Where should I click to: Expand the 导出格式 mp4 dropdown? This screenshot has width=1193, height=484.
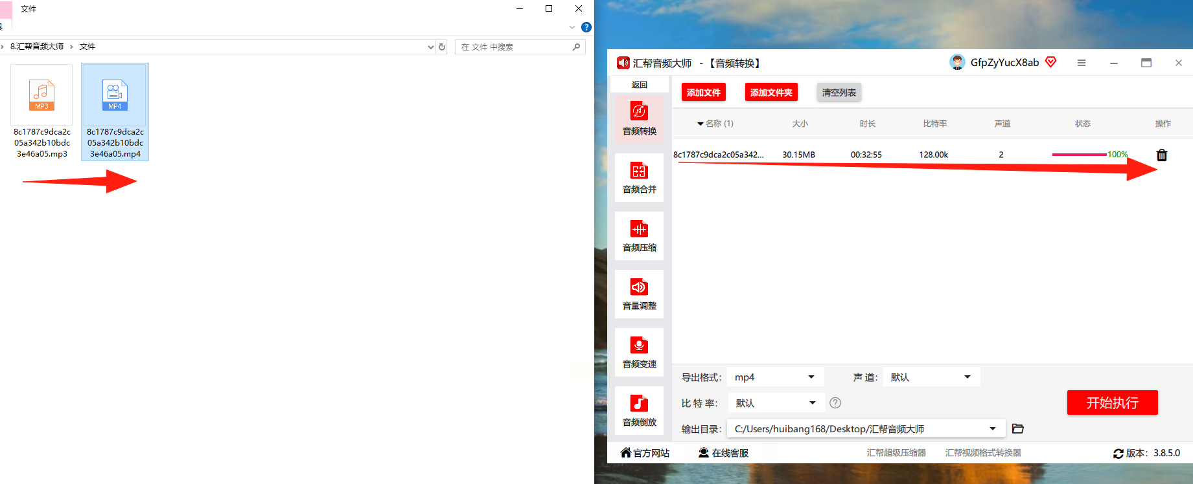coord(776,377)
